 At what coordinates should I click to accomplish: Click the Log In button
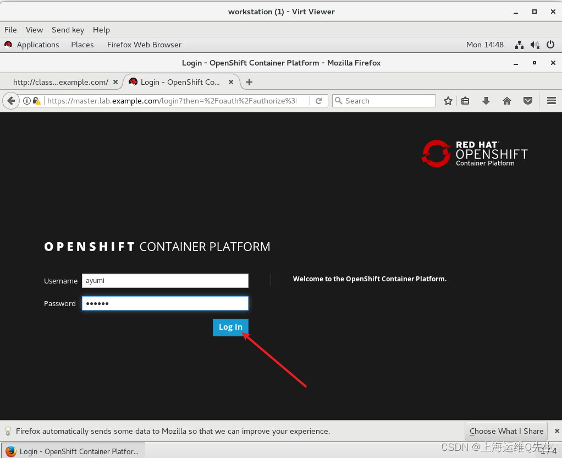point(230,328)
